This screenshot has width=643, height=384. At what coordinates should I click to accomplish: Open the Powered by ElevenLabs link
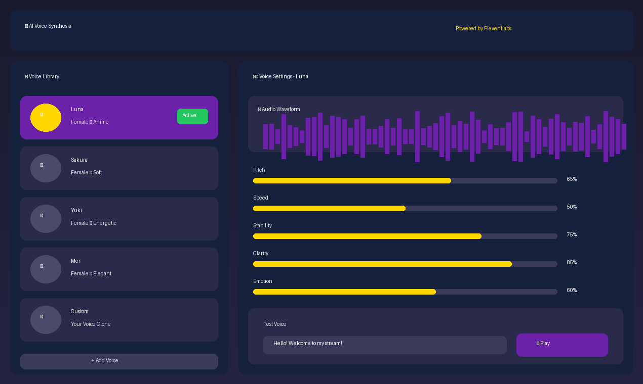484,28
